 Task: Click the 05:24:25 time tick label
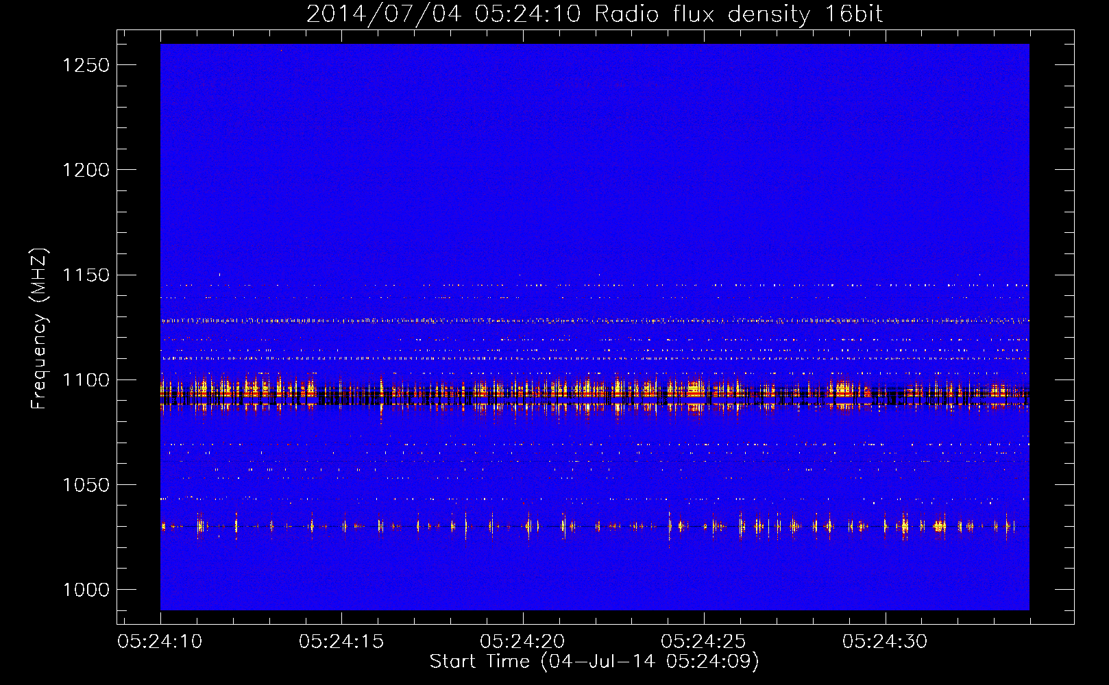(x=703, y=642)
